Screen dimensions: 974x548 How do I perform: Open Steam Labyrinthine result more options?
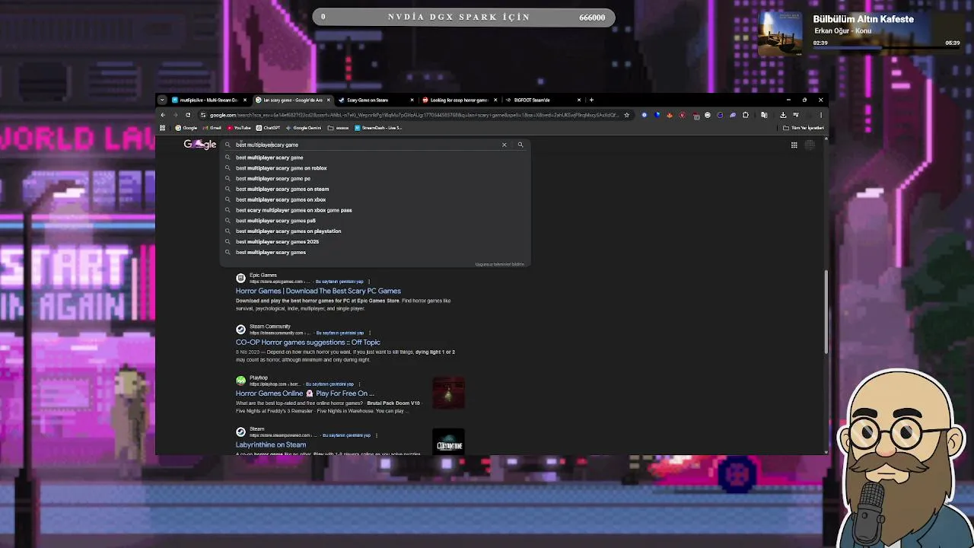(x=376, y=435)
